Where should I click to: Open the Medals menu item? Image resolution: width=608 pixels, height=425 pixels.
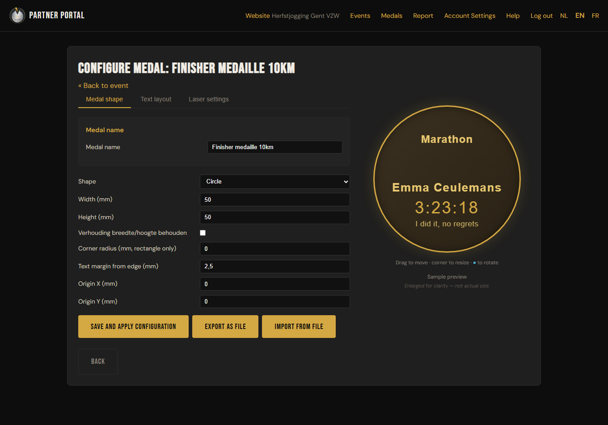(x=392, y=16)
